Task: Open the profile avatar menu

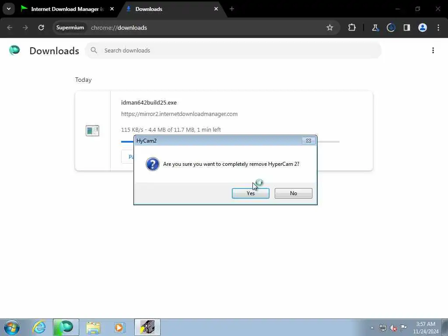Action: (x=423, y=28)
